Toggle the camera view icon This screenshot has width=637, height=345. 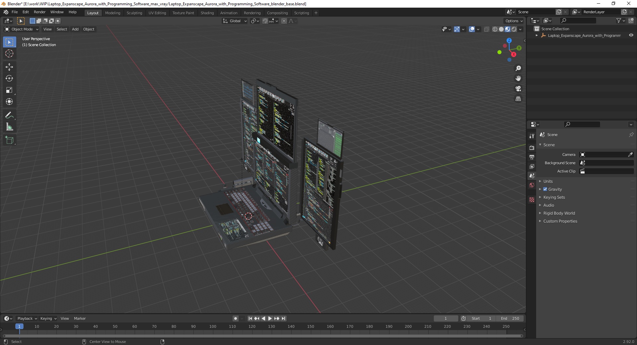[518, 89]
